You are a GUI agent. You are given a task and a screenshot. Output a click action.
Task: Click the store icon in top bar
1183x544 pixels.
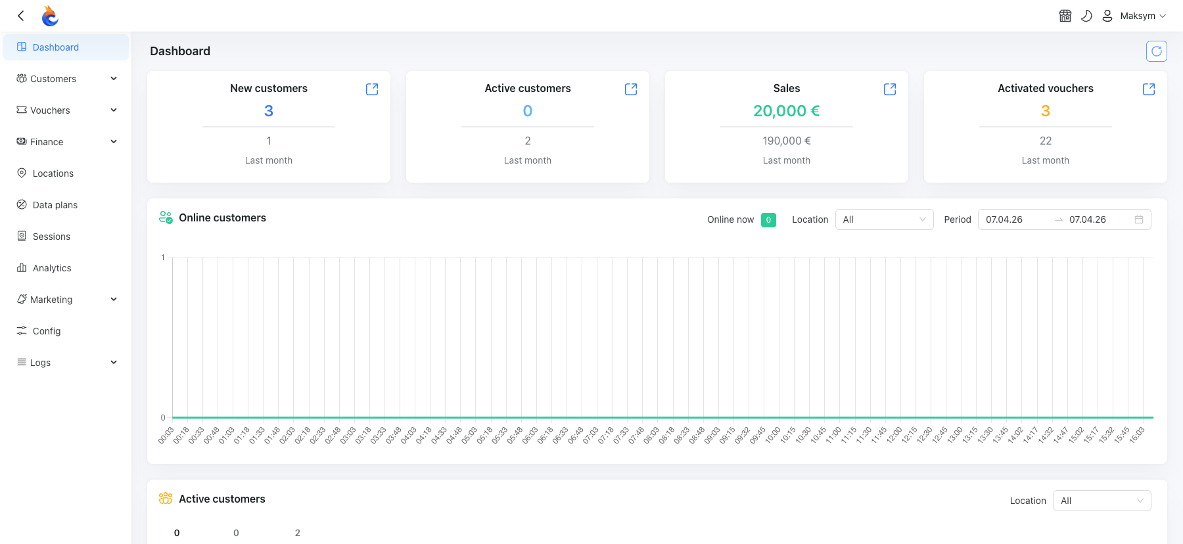[1065, 16]
